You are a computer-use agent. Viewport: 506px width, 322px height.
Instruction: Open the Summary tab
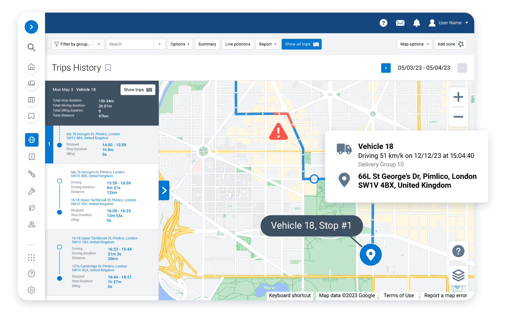click(x=207, y=44)
